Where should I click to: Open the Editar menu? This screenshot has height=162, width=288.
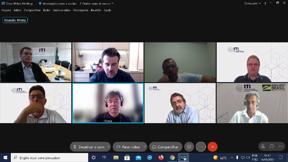pyautogui.click(x=17, y=10)
